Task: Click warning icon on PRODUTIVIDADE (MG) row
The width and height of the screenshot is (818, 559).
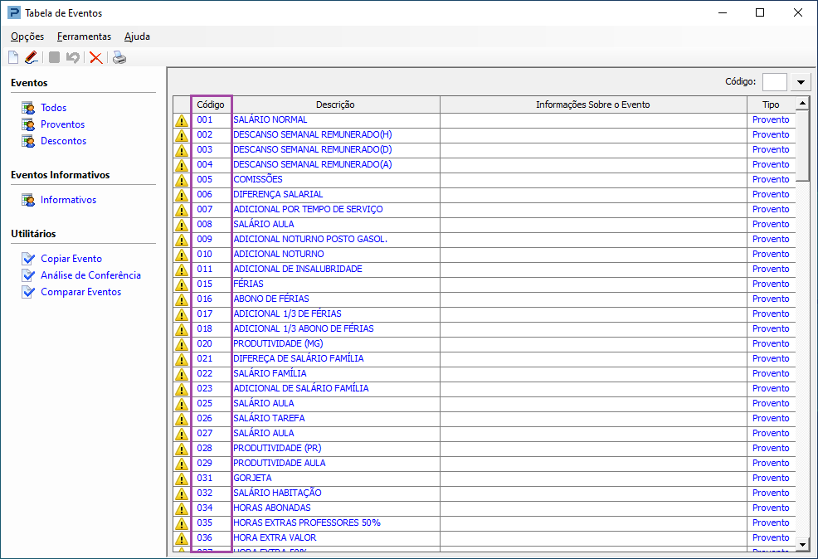Action: point(182,345)
